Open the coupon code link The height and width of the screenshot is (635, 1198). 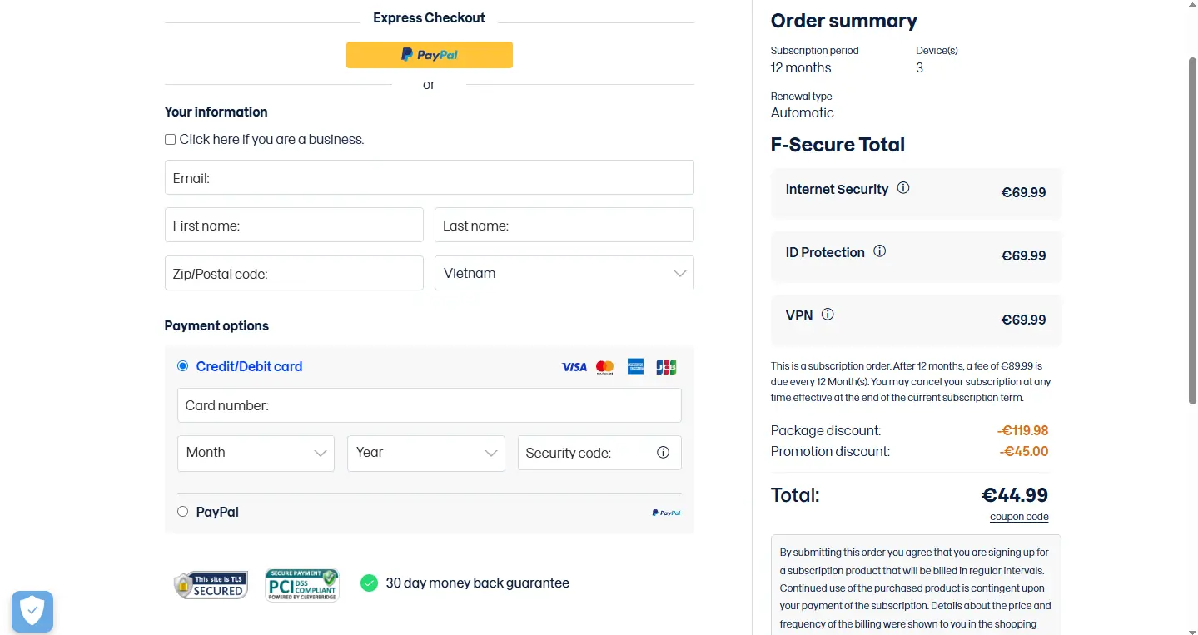pyautogui.click(x=1019, y=517)
